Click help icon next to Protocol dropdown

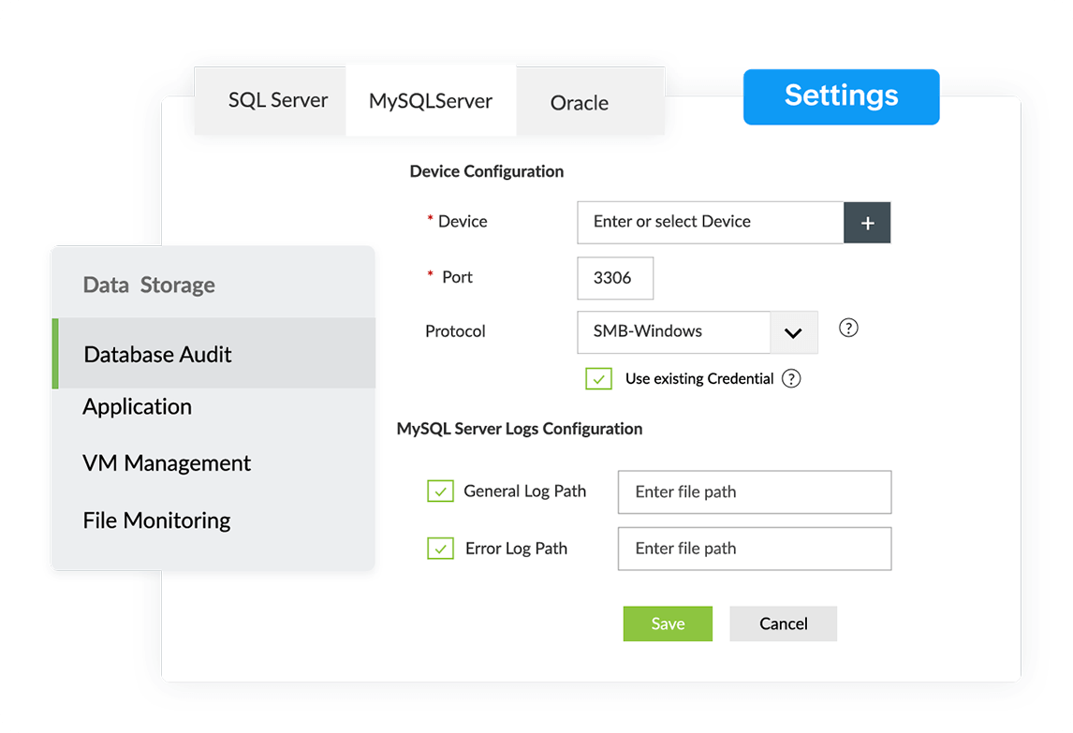(848, 329)
